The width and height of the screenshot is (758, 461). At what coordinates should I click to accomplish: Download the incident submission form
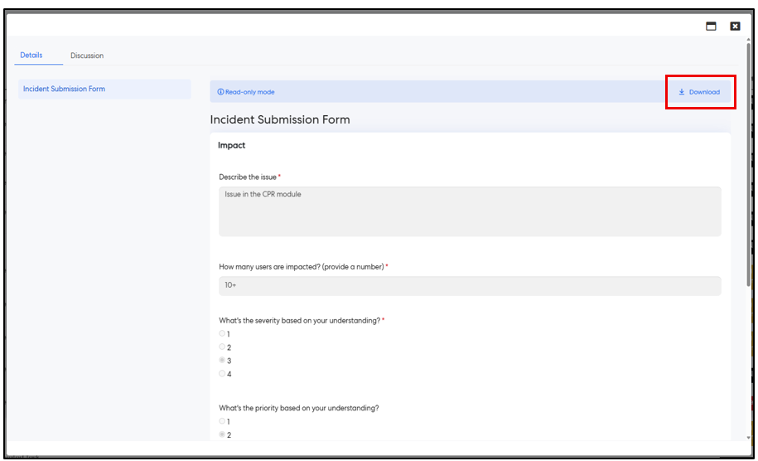coord(699,92)
